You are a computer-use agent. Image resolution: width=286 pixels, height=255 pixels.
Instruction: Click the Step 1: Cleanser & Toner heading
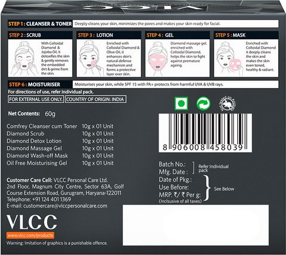coord(40,24)
